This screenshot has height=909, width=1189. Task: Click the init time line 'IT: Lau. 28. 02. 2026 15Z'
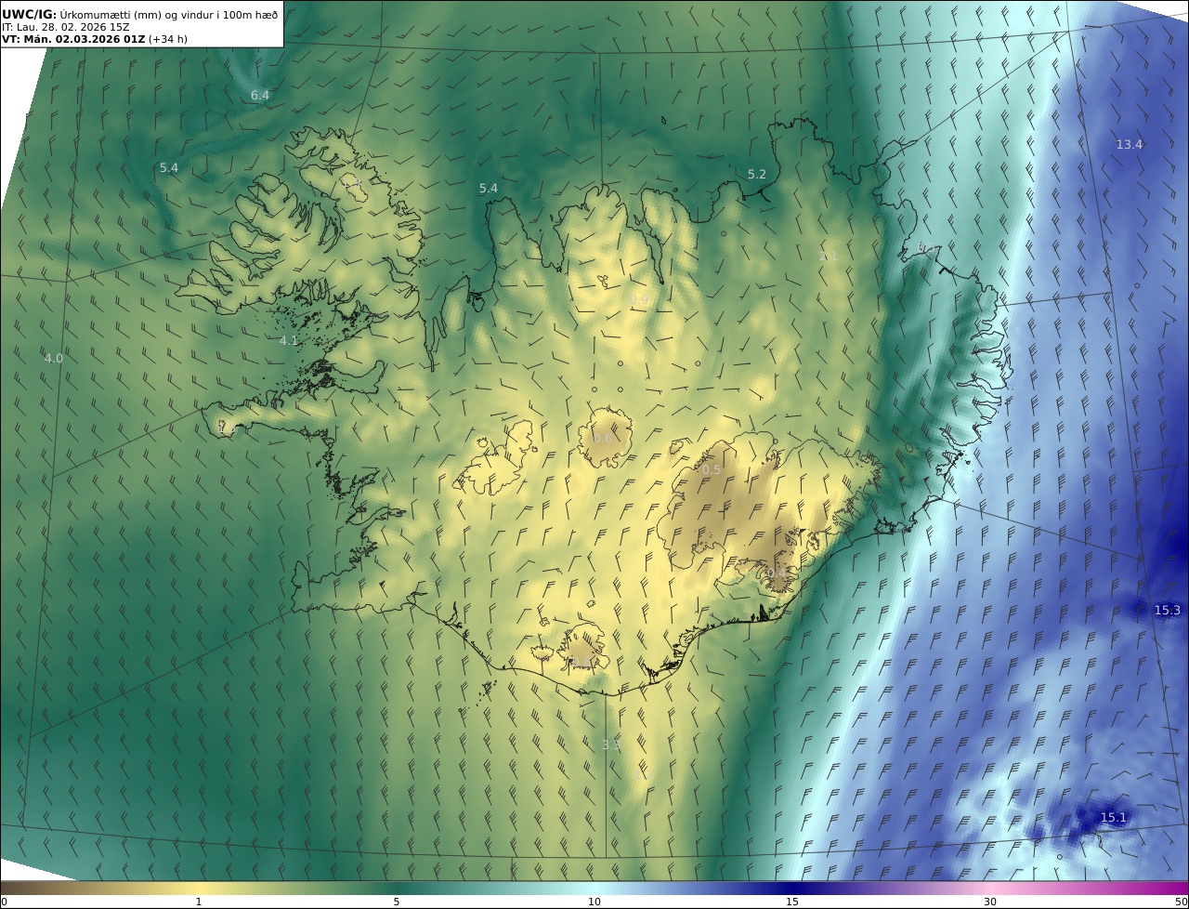tap(65, 27)
